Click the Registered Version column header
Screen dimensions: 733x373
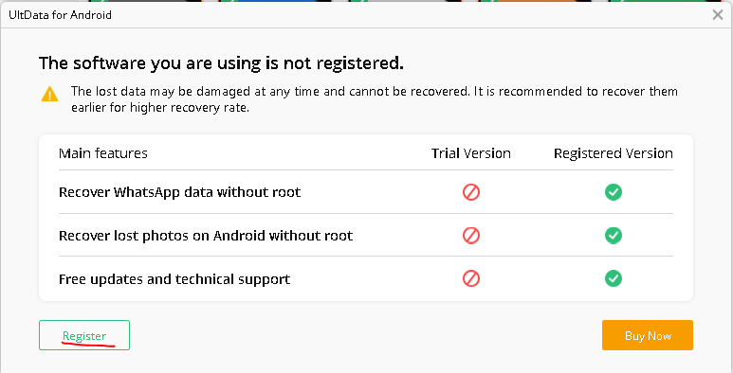click(614, 153)
